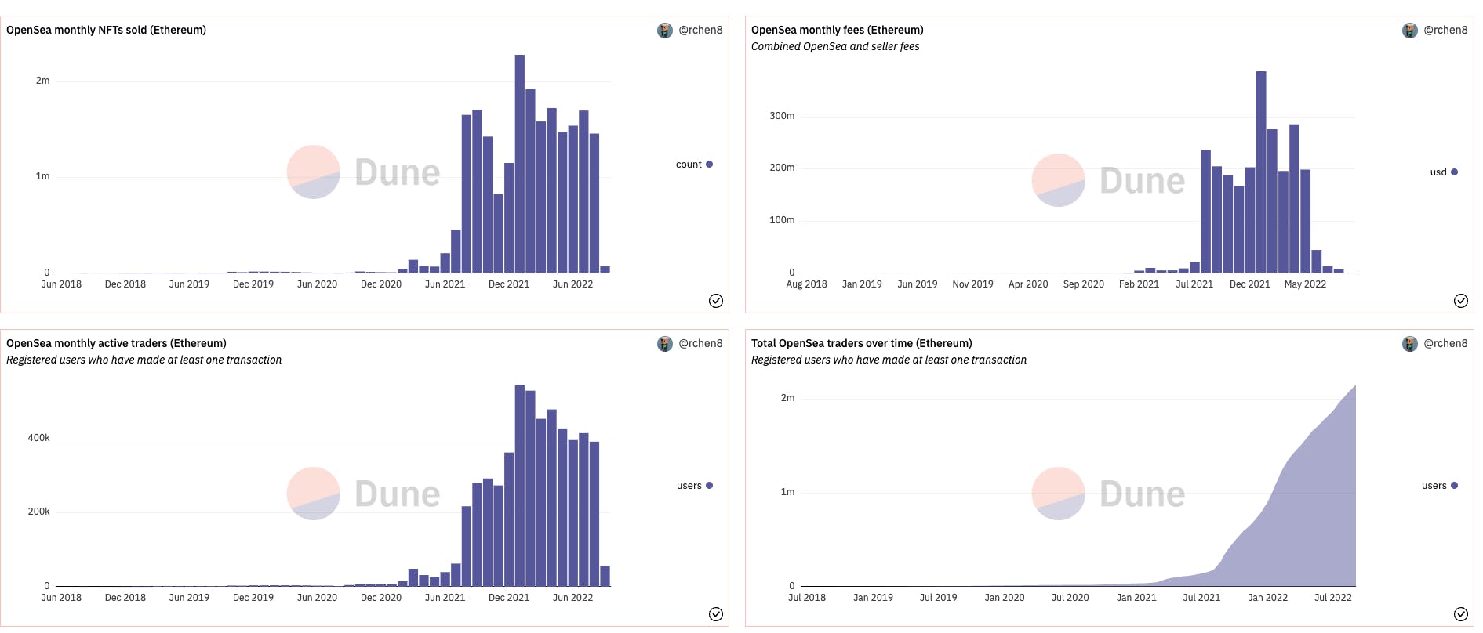Click 'Jul 2022' axis label on total traders chart
This screenshot has width=1483, height=633.
pyautogui.click(x=1333, y=598)
